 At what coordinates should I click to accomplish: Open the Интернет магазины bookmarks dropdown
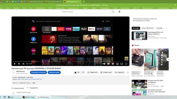click(163, 8)
